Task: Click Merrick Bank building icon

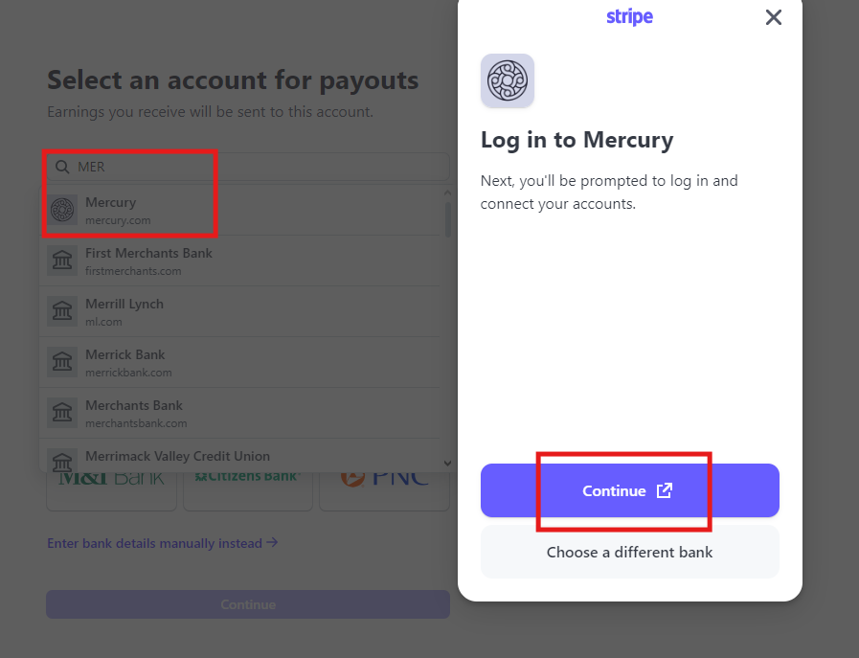Action: (63, 362)
